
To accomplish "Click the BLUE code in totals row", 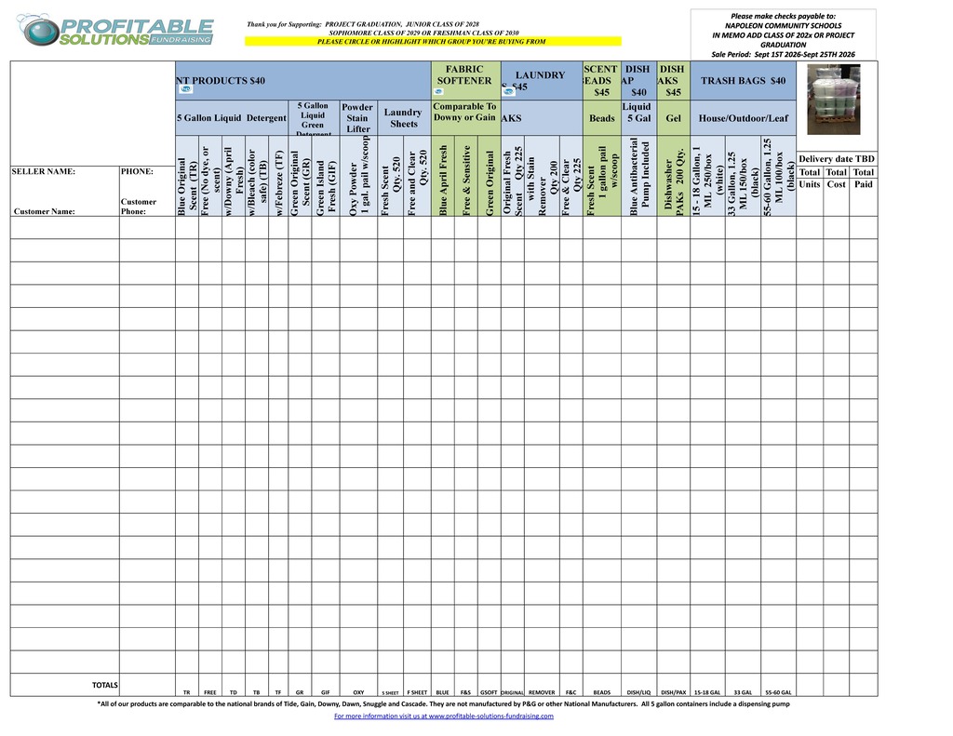I will pos(442,692).
